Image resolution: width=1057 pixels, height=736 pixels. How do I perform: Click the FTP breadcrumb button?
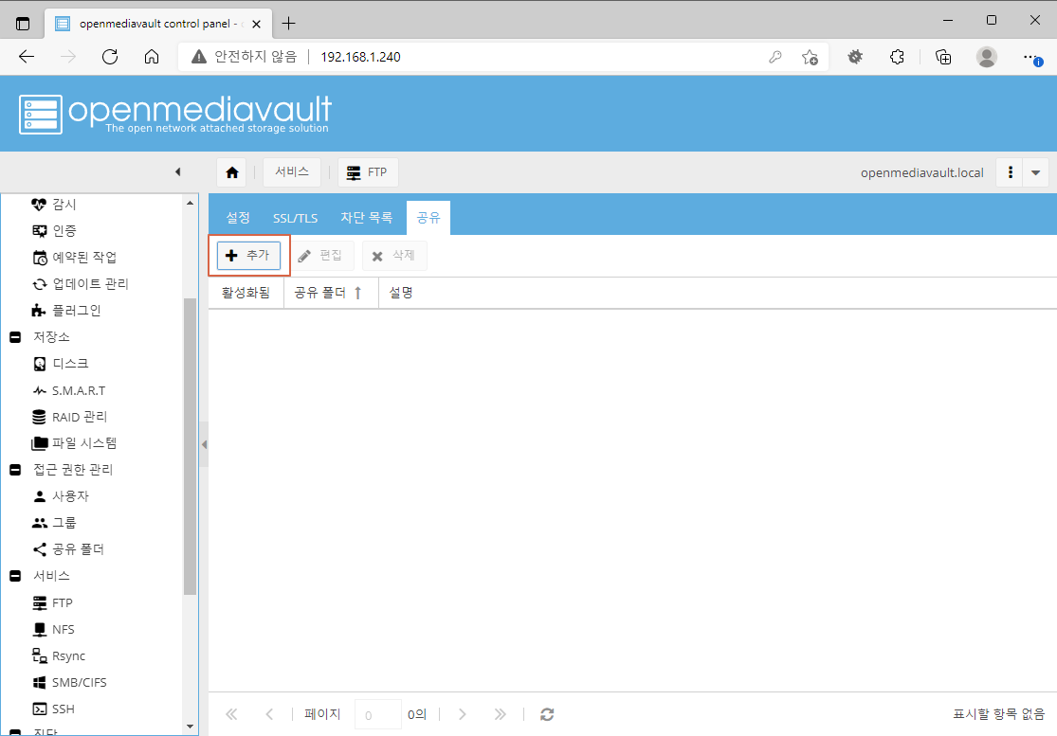coord(368,172)
